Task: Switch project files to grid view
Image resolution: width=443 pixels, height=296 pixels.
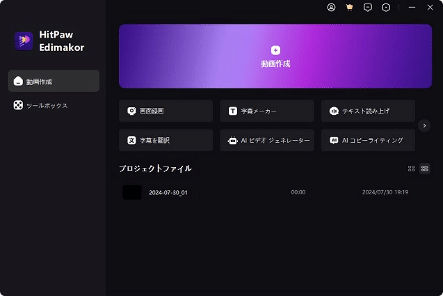Action: tap(412, 169)
